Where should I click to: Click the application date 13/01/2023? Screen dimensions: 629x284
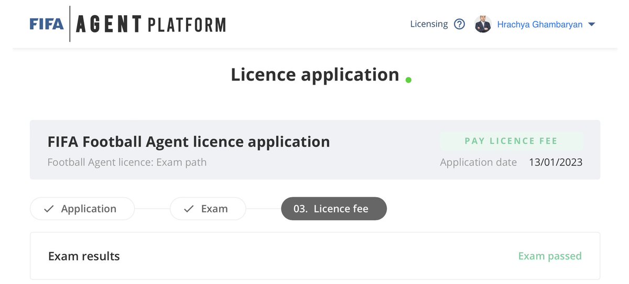556,162
